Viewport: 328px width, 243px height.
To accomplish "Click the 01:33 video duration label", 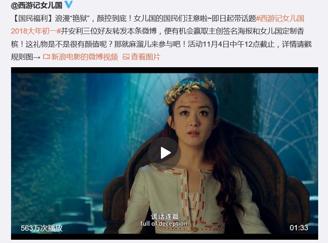I will (x=299, y=228).
